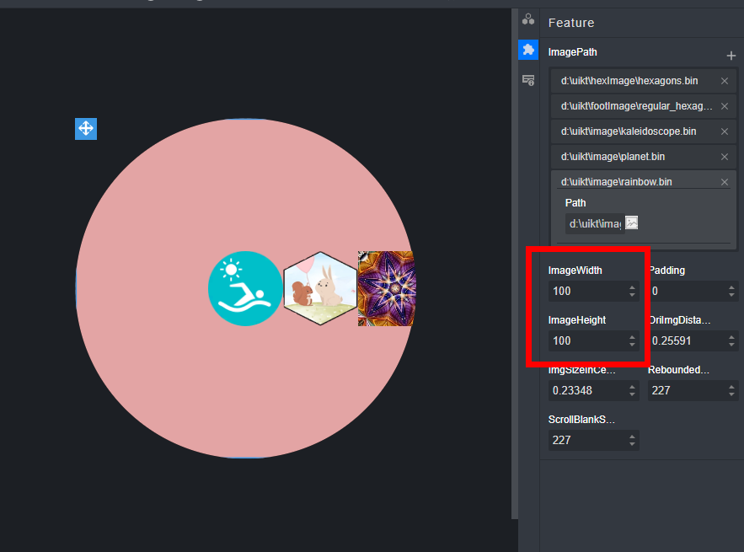
Task: Browse image file next to Path field
Action: point(632,223)
